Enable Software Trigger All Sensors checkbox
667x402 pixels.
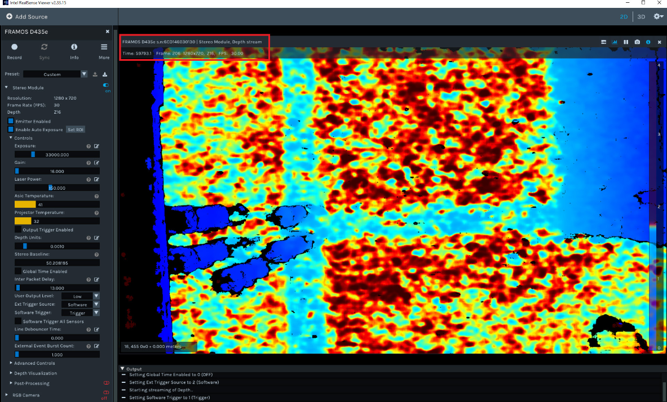[18, 321]
